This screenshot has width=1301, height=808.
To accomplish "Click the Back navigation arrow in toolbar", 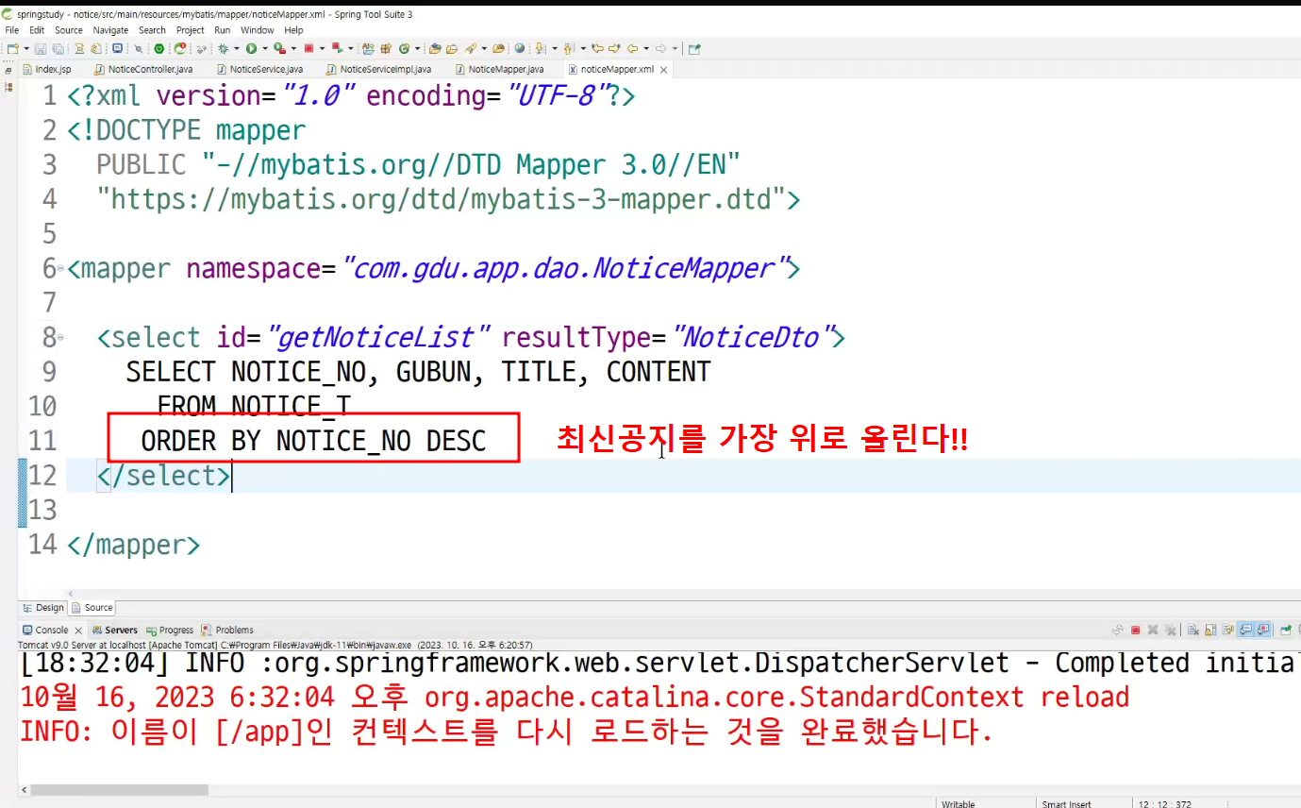I will coord(632,48).
